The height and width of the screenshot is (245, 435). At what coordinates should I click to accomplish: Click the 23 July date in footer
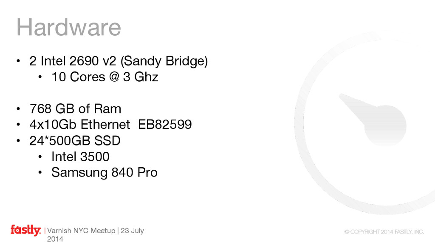133,231
